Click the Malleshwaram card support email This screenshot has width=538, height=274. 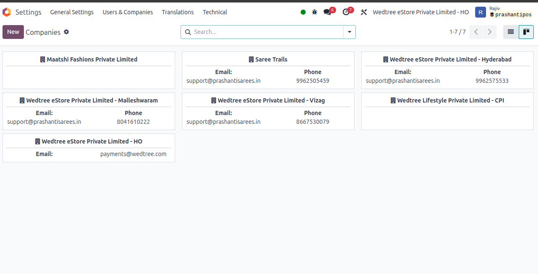44,122
